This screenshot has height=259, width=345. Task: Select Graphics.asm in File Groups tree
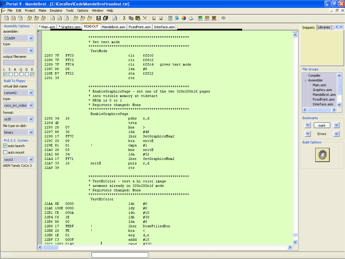(x=322, y=90)
